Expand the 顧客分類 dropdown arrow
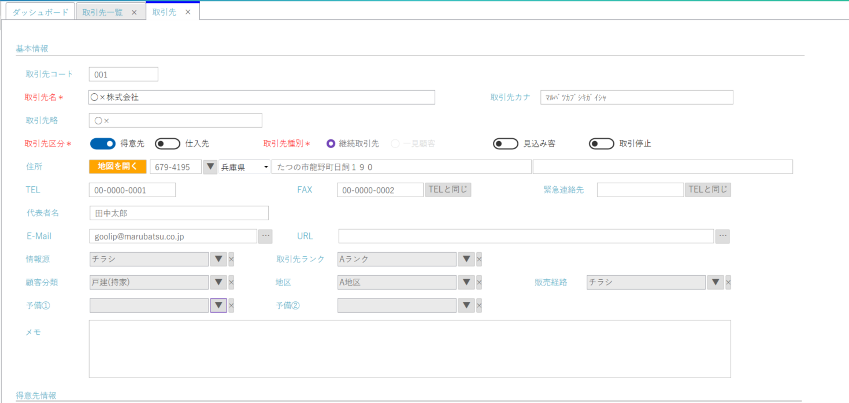Screen dimensions: 849x403 [218, 282]
